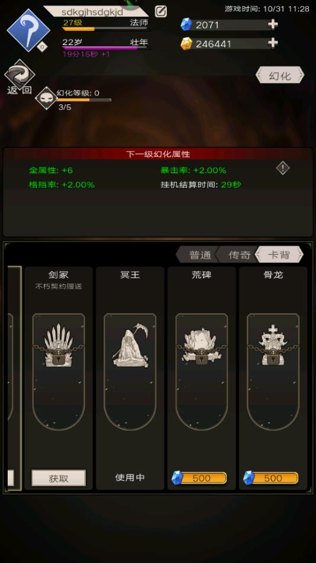Click the 幻化等级 progress bar
This screenshot has height=563, width=316.
point(85,100)
